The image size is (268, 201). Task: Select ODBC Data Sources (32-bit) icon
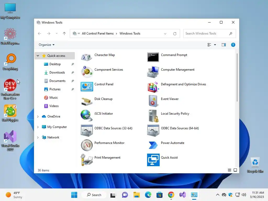pos(87,131)
